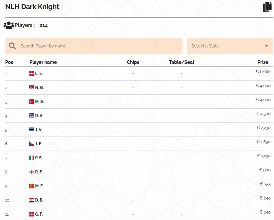
Task: Sort by the Chips column header
Action: click(x=133, y=62)
